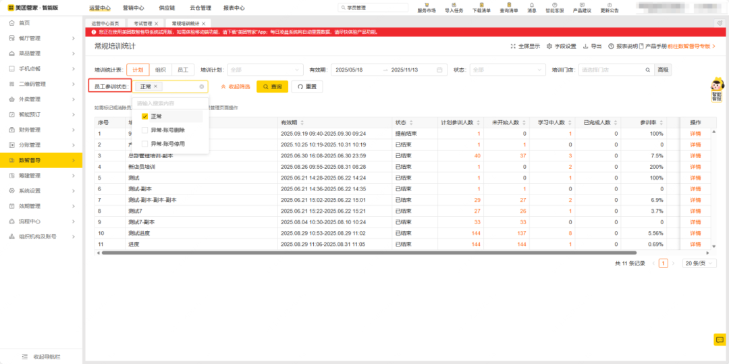
Task: Click the 导出 export icon
Action: [x=586, y=47]
